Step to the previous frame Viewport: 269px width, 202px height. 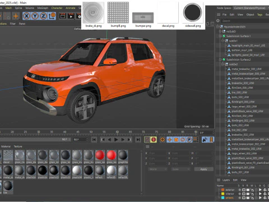(x=110, y=140)
